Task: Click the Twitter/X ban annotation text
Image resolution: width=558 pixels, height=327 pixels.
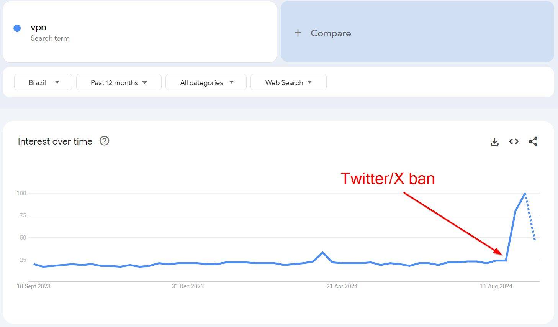Action: (388, 179)
